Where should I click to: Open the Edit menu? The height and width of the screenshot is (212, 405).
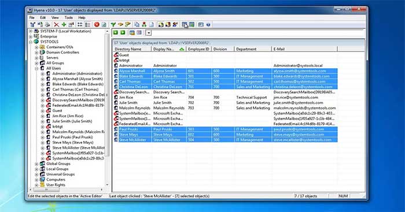click(x=43, y=17)
